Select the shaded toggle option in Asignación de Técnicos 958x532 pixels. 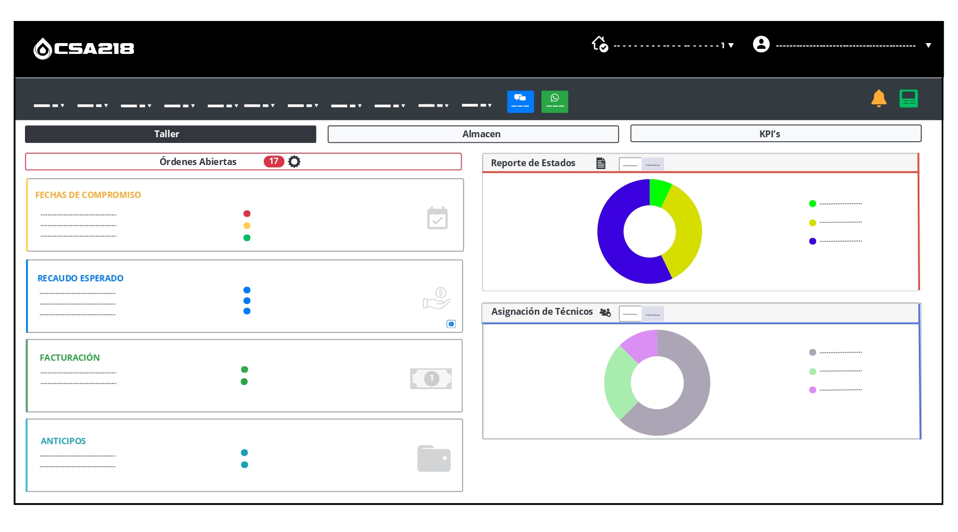[653, 314]
